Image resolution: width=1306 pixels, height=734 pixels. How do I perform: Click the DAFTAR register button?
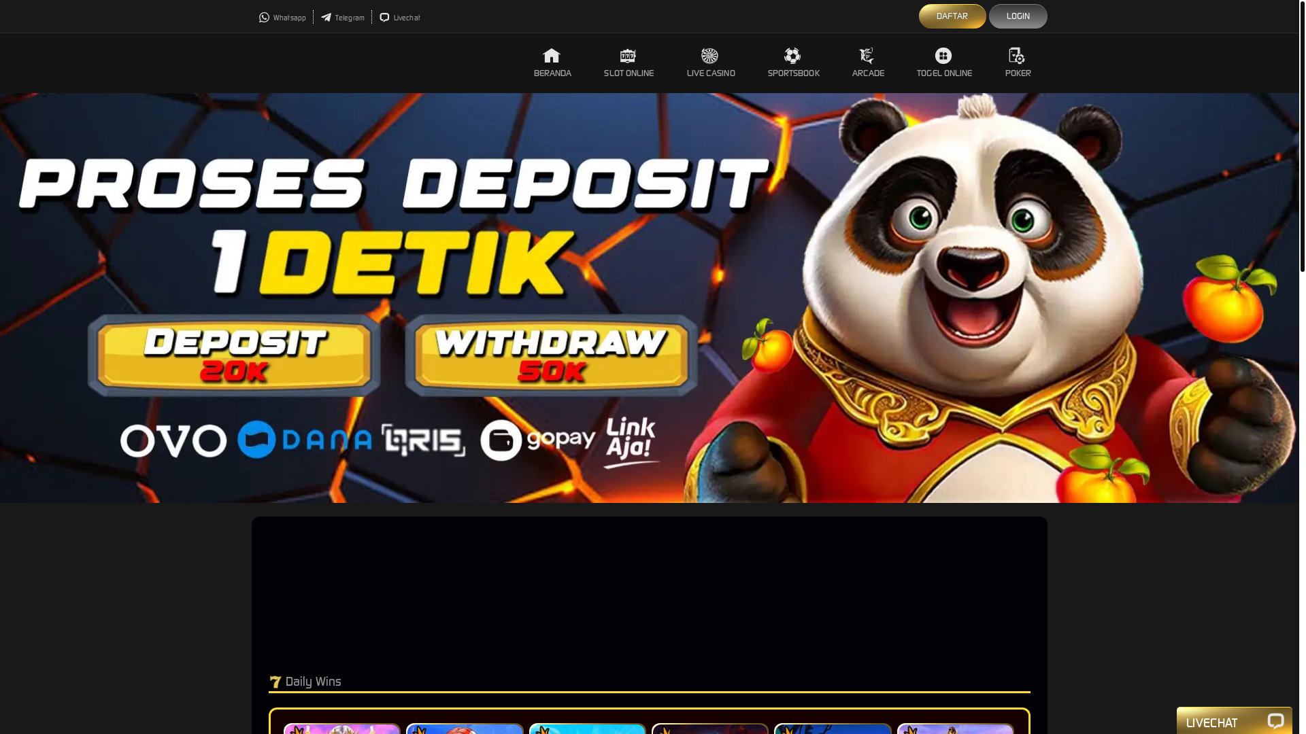point(952,16)
